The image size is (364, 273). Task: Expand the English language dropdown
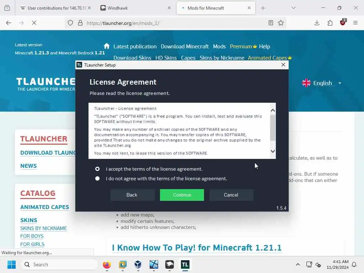pyautogui.click(x=339, y=83)
